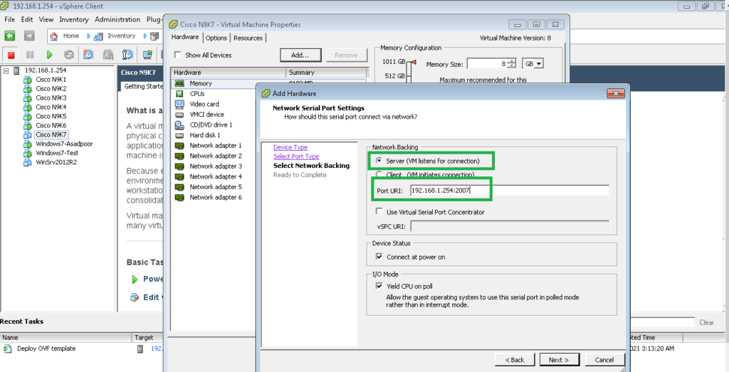Open Administration menu in vSphere Client
This screenshot has height=372, width=729.
[117, 19]
